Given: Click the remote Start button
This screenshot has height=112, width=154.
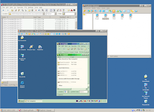Looking at the screenshot, I should coord(21,101).
